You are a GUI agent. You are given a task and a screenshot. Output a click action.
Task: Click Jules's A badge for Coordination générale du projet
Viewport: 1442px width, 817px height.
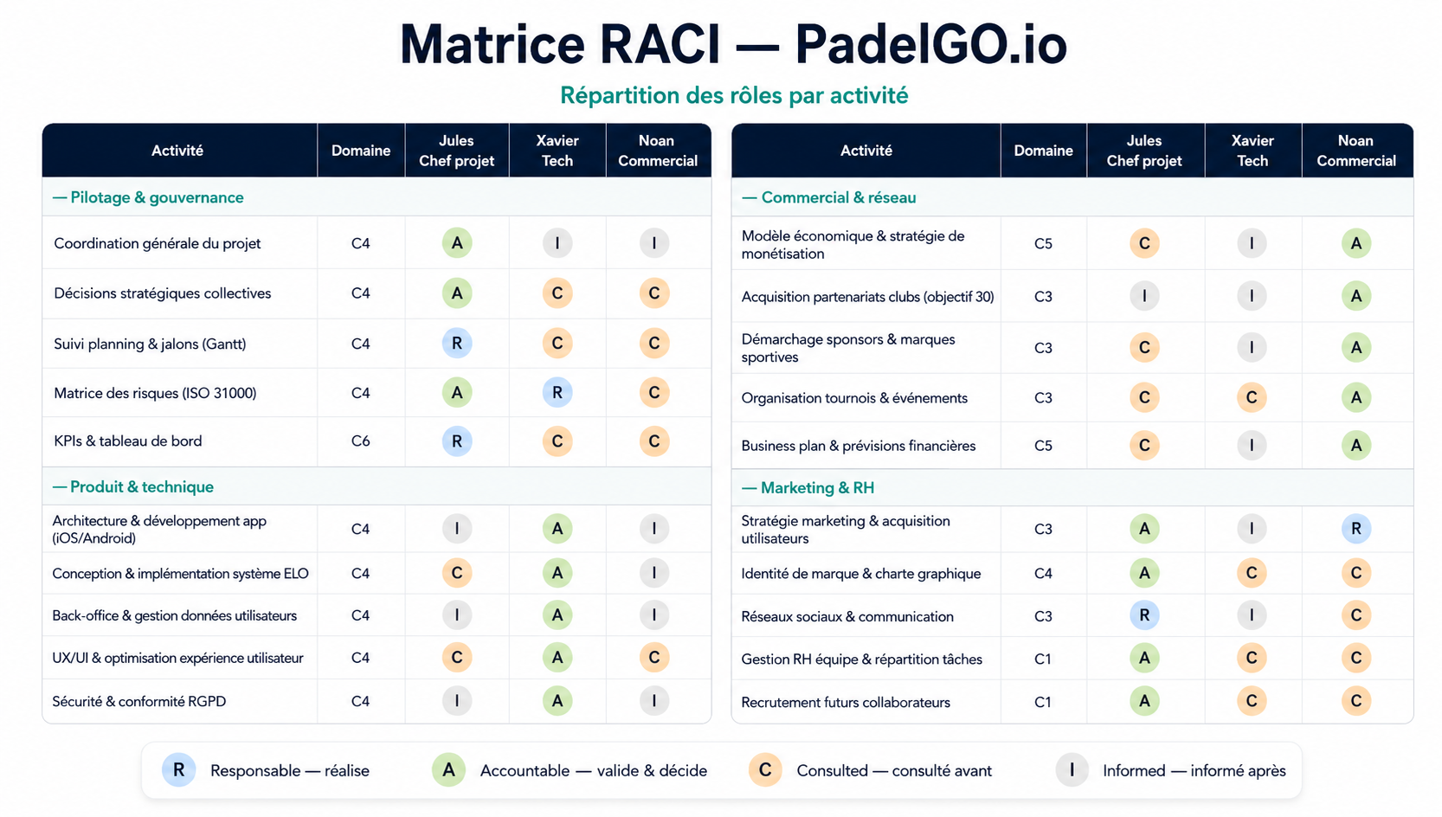point(457,243)
